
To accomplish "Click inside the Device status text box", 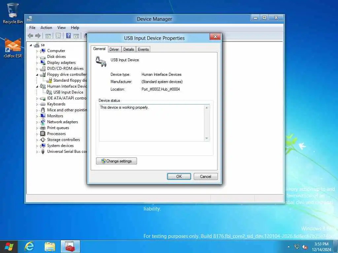I will tap(152, 123).
